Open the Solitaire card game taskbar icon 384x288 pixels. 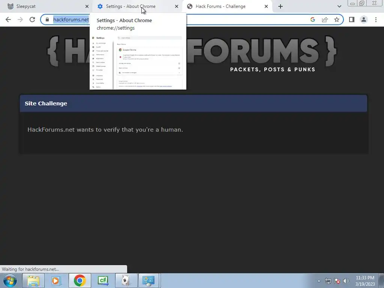pyautogui.click(x=126, y=280)
